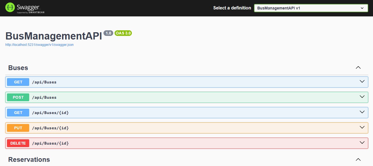Expand POST /api/Buses using its arrow
Viewport: 373px width, 166px height.
[362, 97]
